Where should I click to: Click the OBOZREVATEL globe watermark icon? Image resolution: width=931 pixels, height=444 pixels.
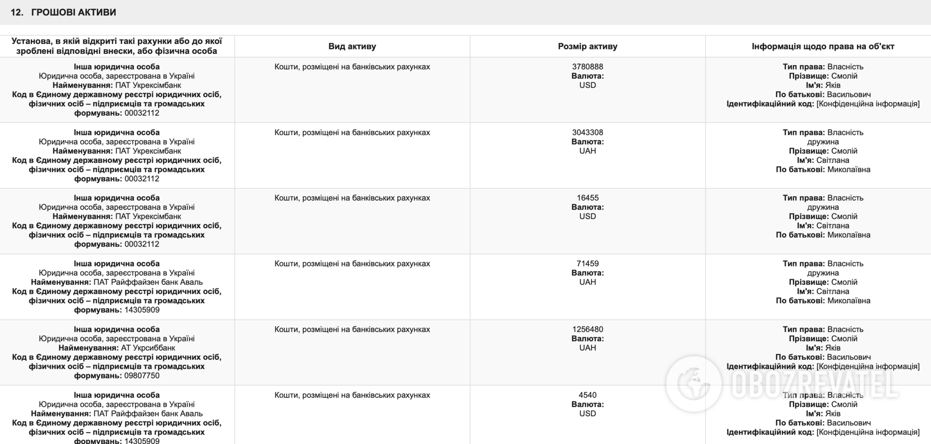pos(694,384)
